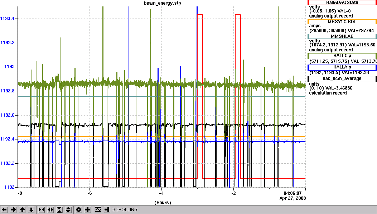Click the hourglass-shaped vertical zoom-in icon
The height and width of the screenshot is (214, 377).
coord(59,210)
